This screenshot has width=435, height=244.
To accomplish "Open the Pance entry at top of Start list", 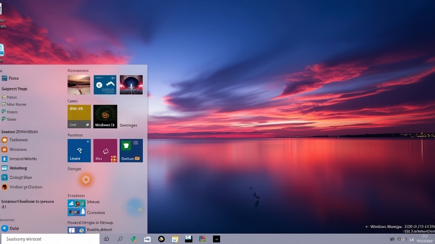I will tap(10, 78).
